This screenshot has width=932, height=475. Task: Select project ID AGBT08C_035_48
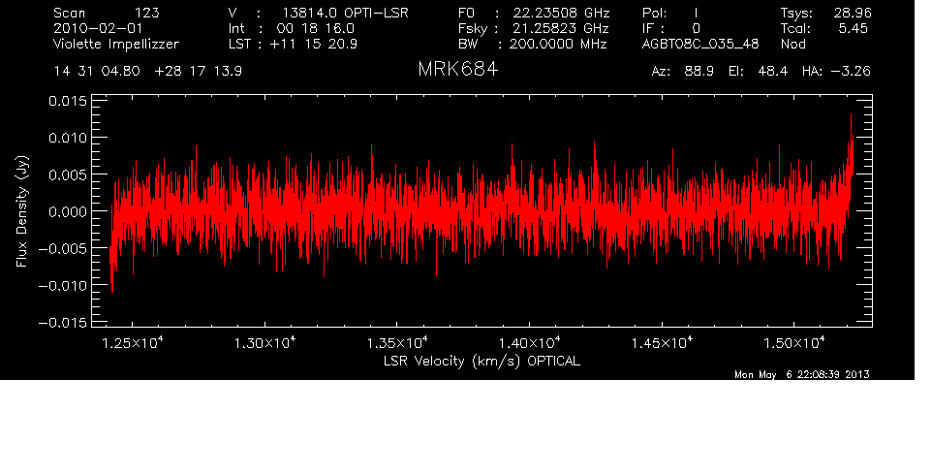[700, 45]
